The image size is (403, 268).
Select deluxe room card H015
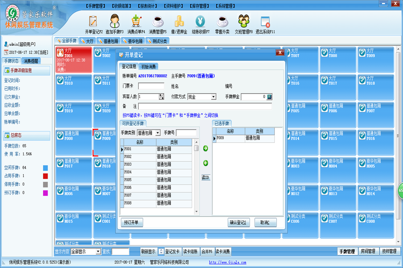pyautogui.click(x=73, y=225)
